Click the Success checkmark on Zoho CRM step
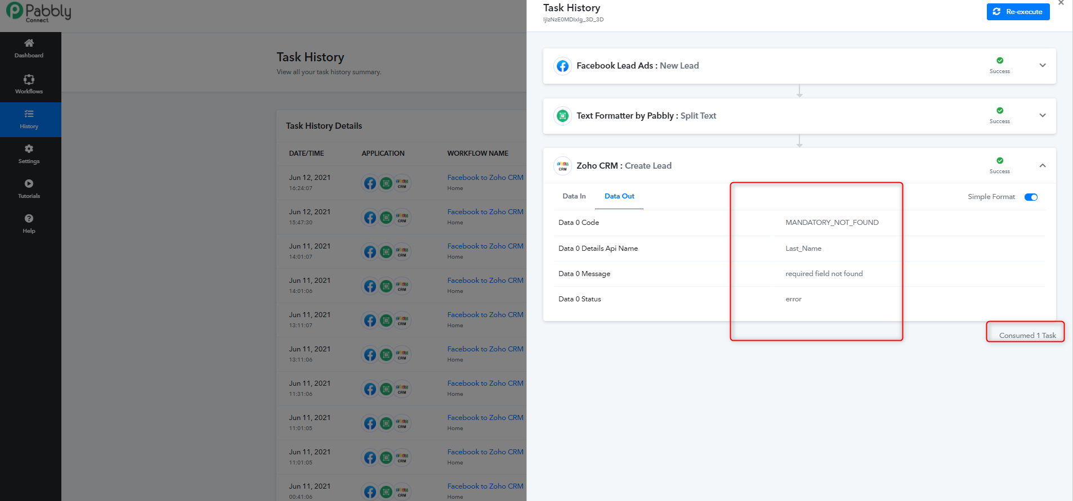Image resolution: width=1073 pixels, height=501 pixels. (1000, 161)
